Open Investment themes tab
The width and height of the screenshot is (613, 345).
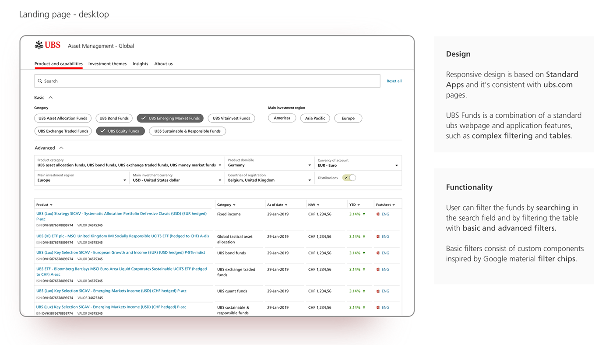click(x=107, y=64)
